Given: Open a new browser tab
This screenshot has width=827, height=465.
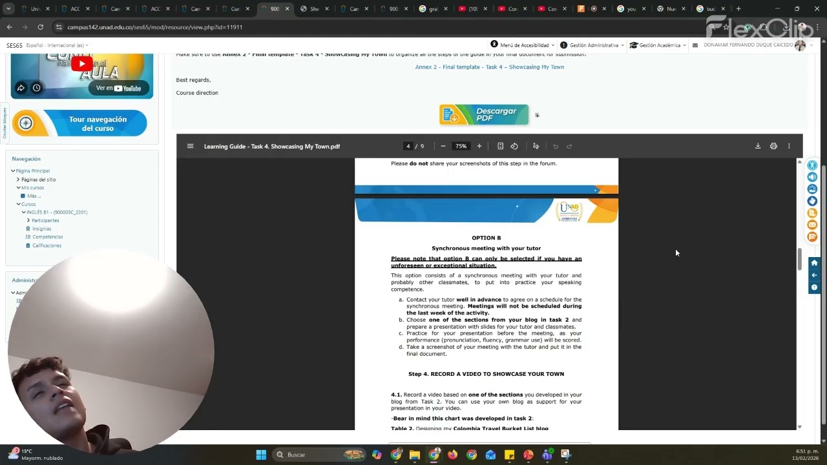Looking at the screenshot, I should (738, 9).
